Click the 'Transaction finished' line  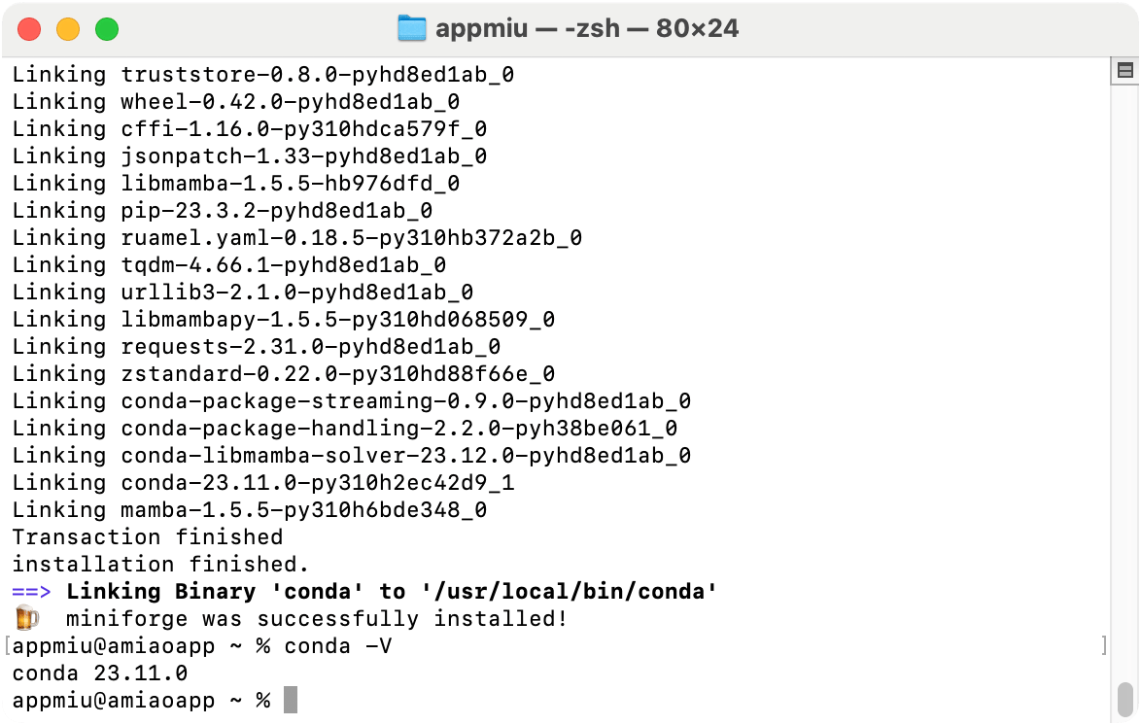coord(147,536)
